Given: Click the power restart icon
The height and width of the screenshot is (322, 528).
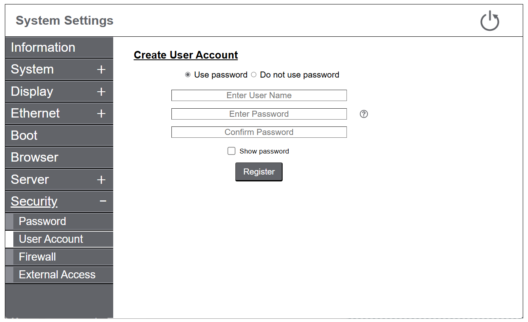Looking at the screenshot, I should (490, 21).
